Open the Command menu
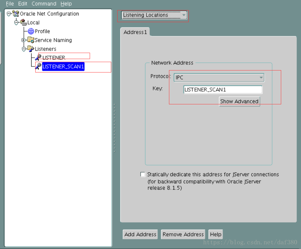This screenshot has height=249, width=301. (44, 4)
